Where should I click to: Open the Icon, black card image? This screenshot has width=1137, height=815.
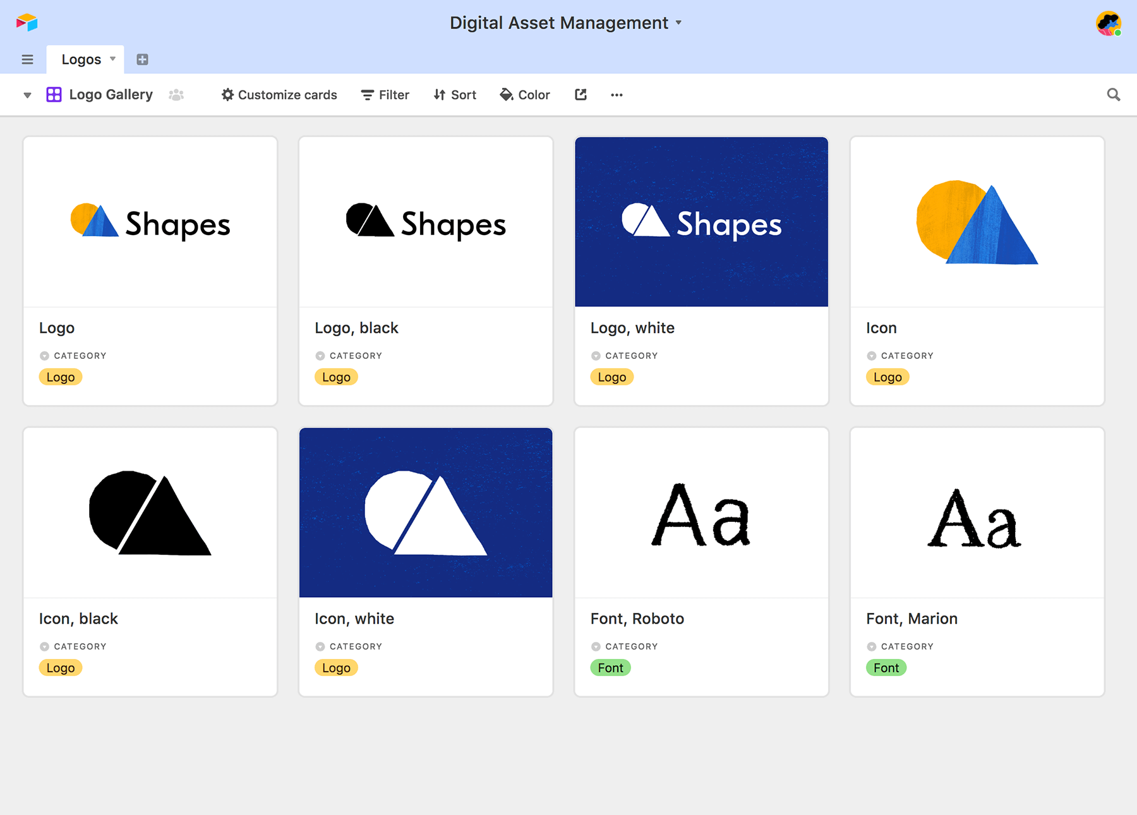pos(150,512)
